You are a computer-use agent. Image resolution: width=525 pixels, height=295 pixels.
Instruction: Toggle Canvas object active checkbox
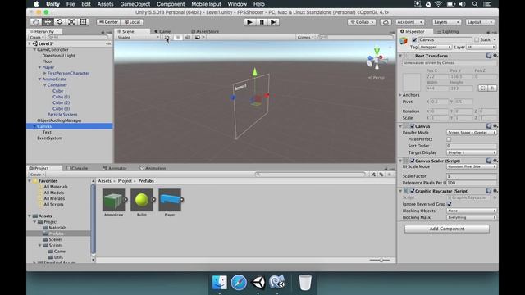pyautogui.click(x=414, y=39)
